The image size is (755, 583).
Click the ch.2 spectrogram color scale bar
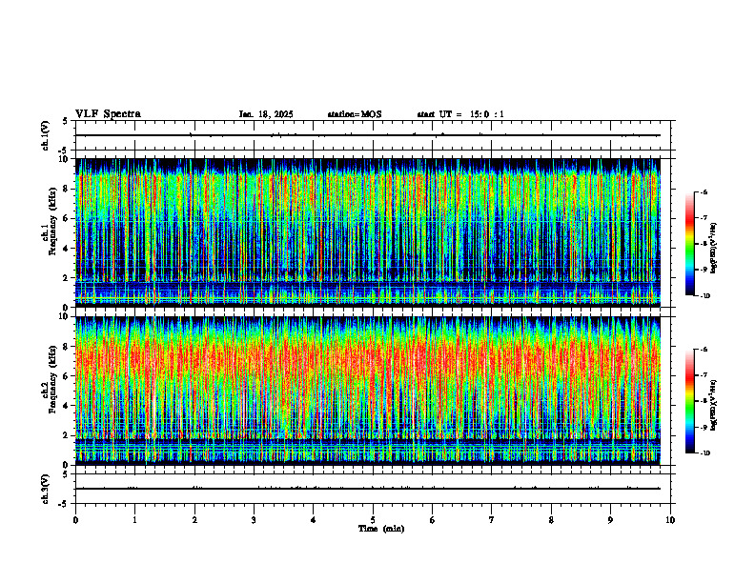click(x=689, y=401)
